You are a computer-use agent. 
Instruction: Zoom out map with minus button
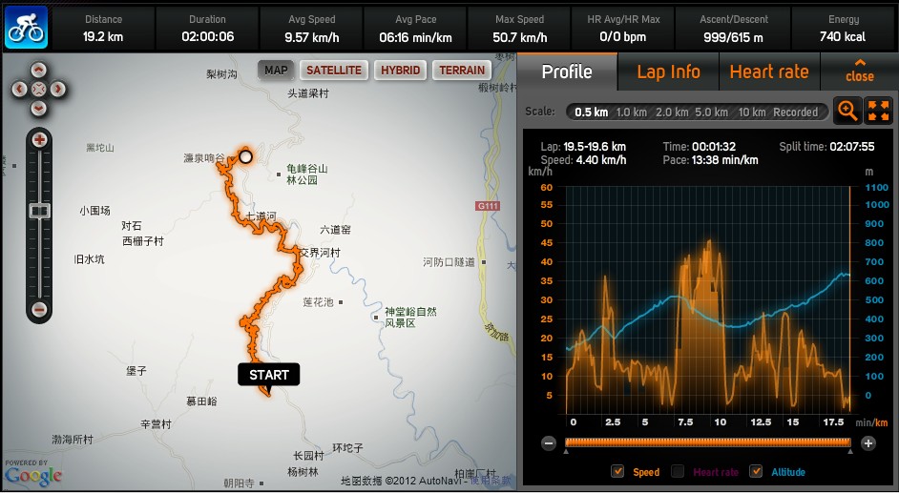coord(39,309)
